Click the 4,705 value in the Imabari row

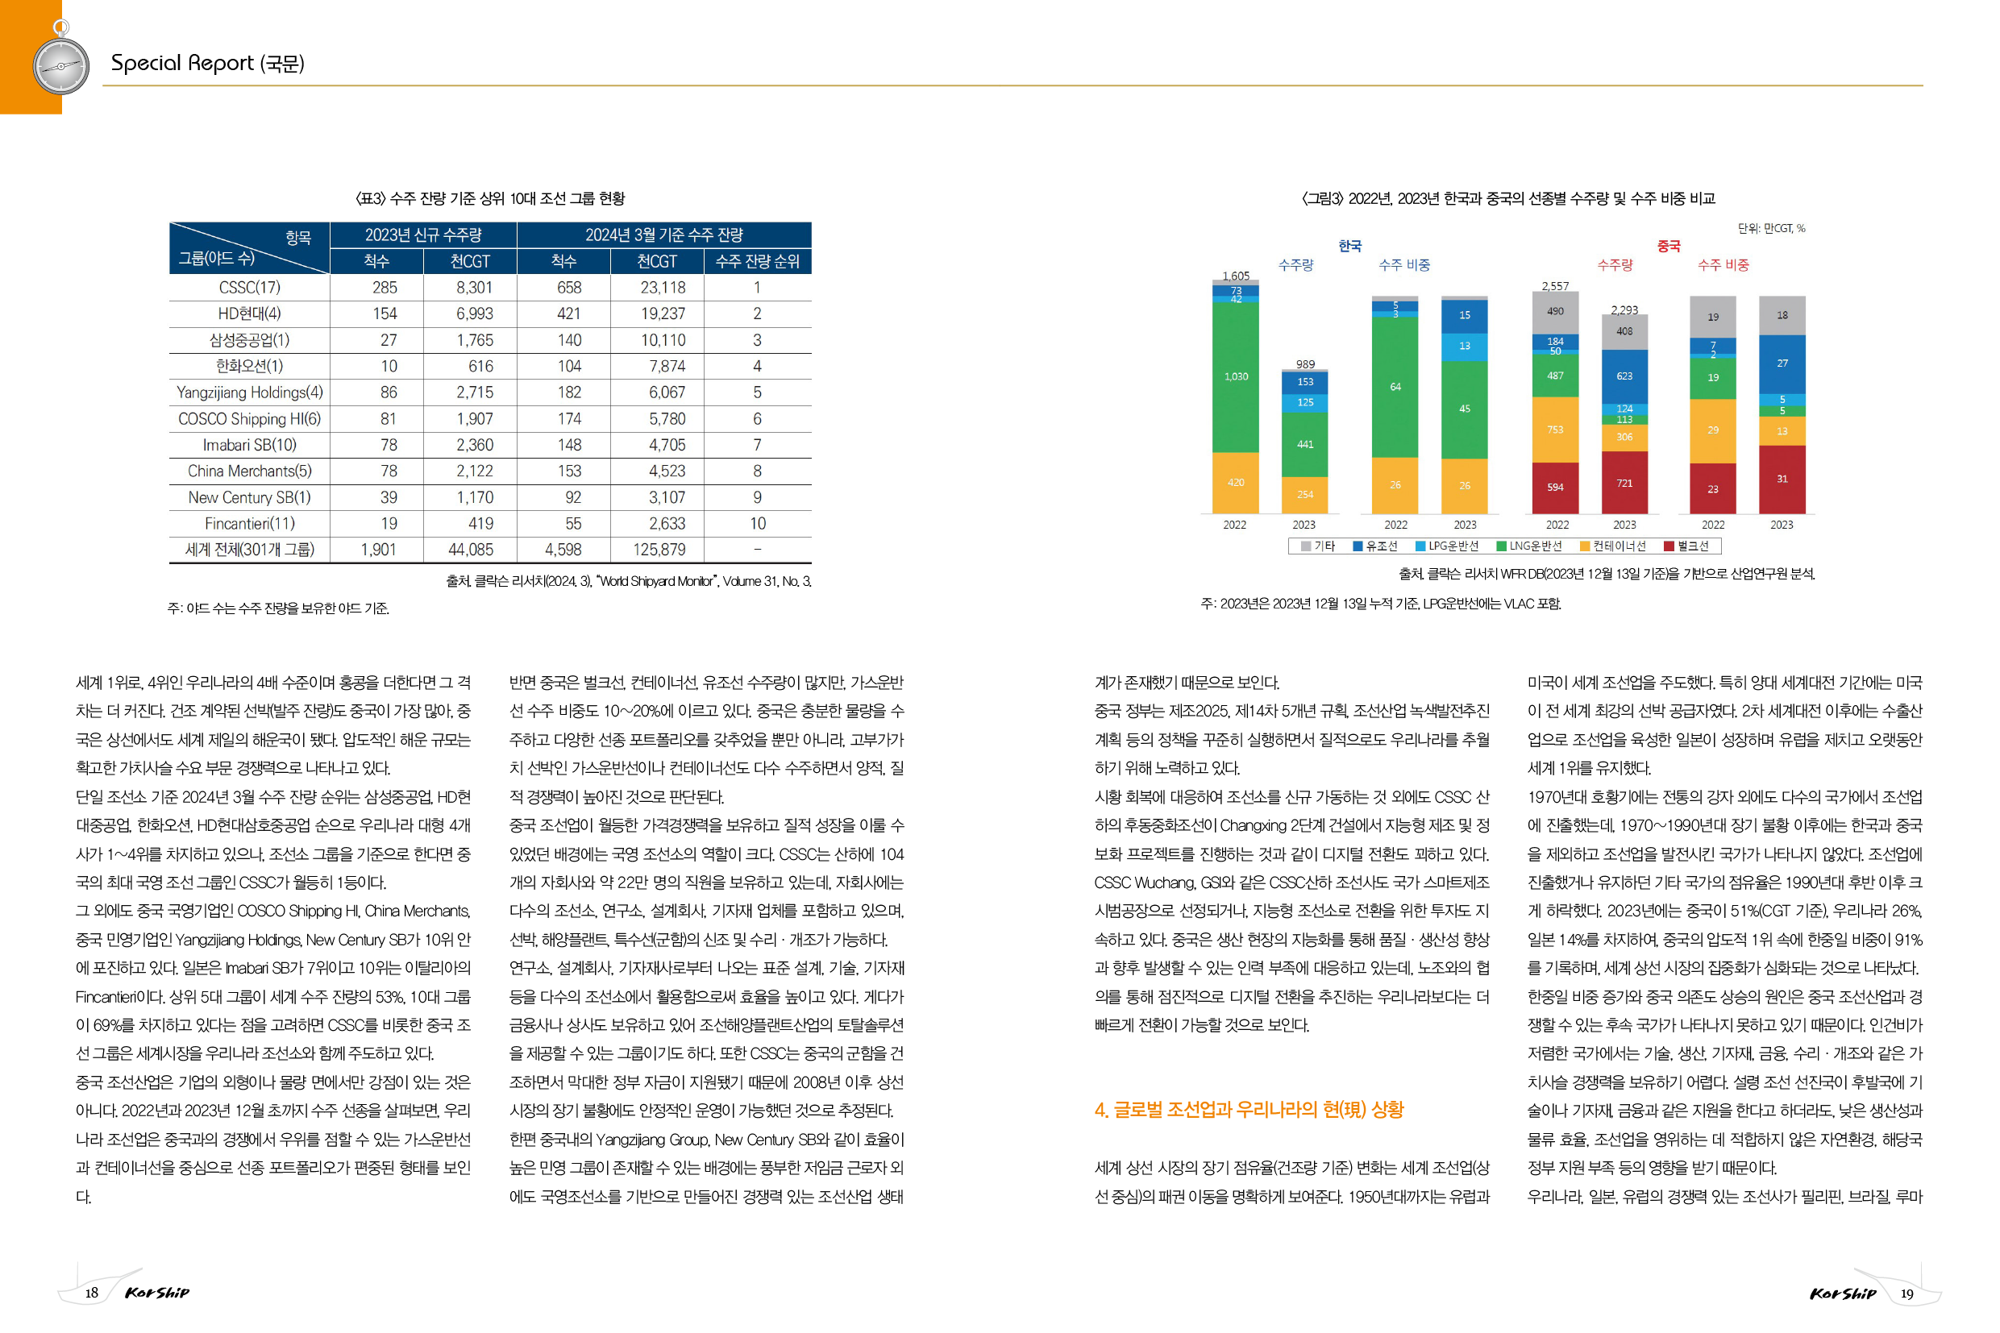point(667,445)
